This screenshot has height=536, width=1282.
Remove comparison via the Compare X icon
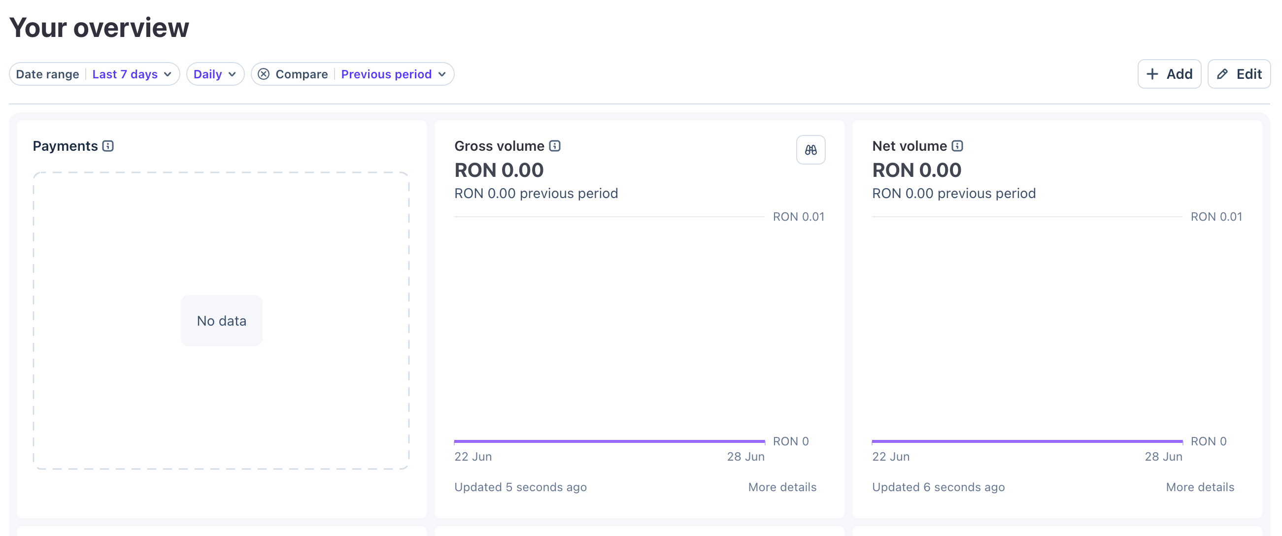[x=264, y=74]
